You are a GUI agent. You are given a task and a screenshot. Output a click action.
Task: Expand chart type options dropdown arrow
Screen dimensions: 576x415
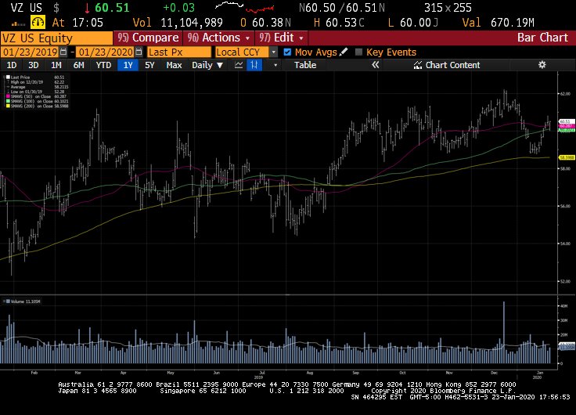pos(275,65)
